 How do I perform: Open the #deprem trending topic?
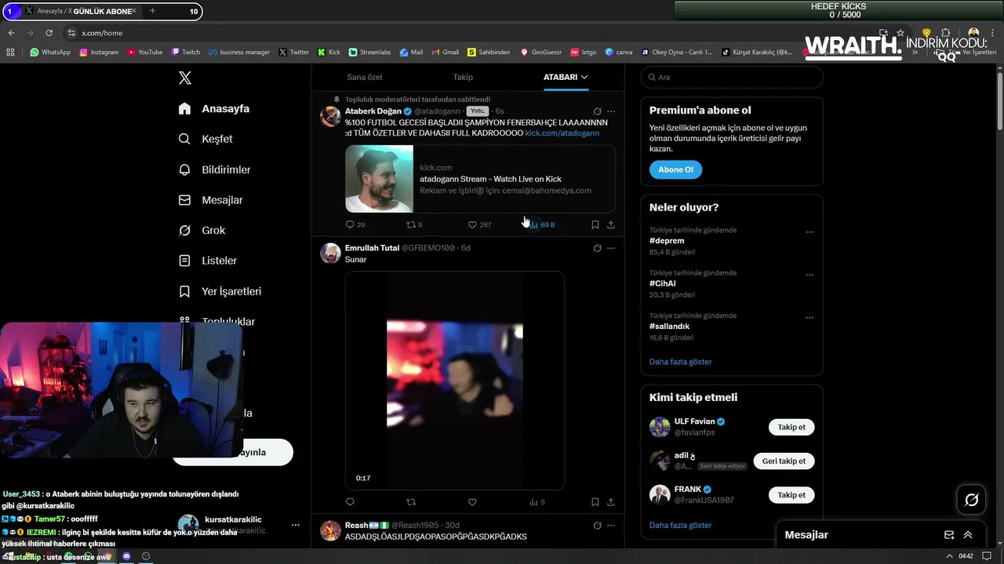(667, 240)
